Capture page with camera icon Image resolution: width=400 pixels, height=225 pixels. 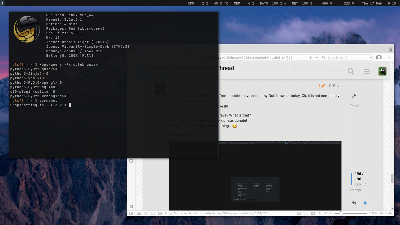click(x=299, y=213)
